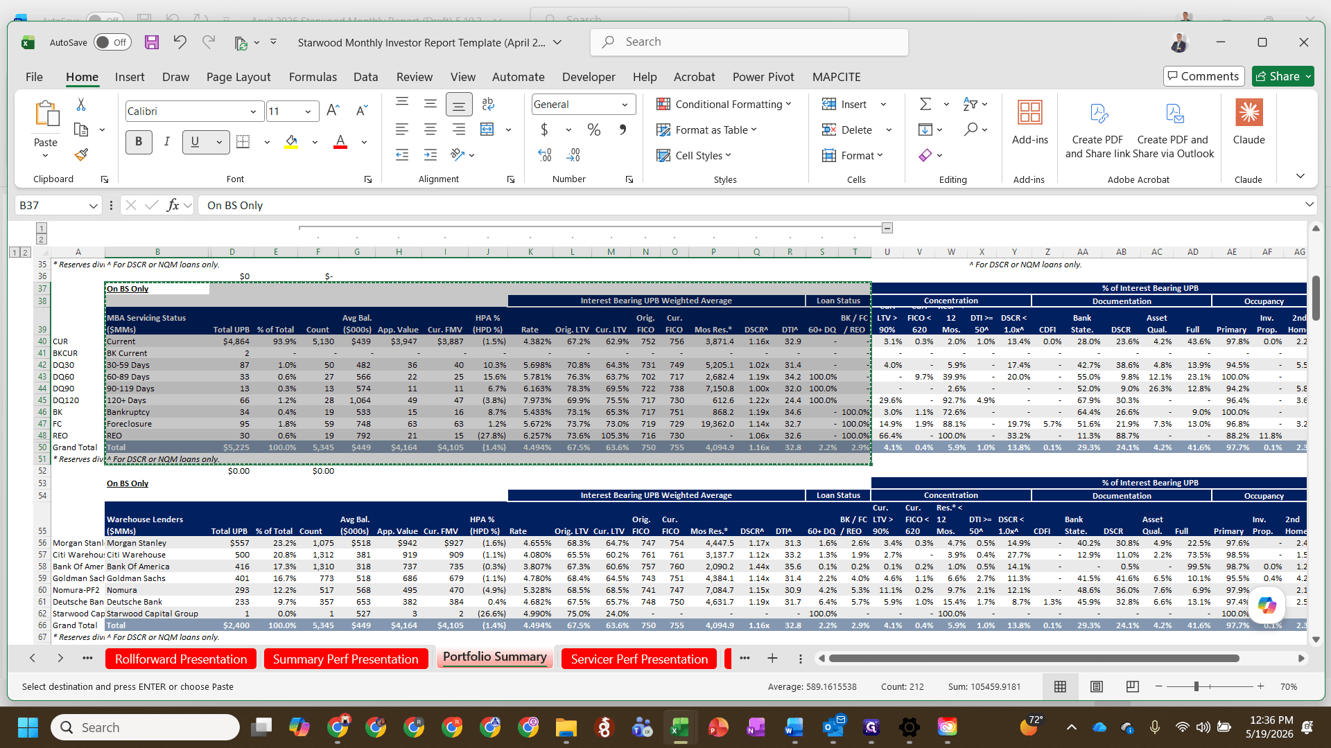The height and width of the screenshot is (748, 1331).
Task: Apply comma style number format
Action: [x=623, y=130]
